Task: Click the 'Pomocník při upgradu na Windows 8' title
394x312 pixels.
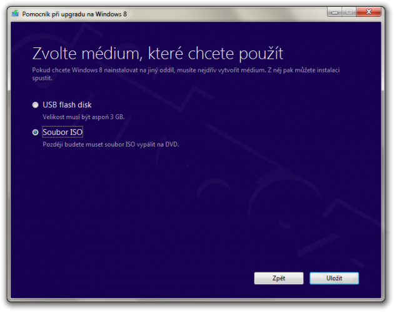Action: tap(74, 14)
